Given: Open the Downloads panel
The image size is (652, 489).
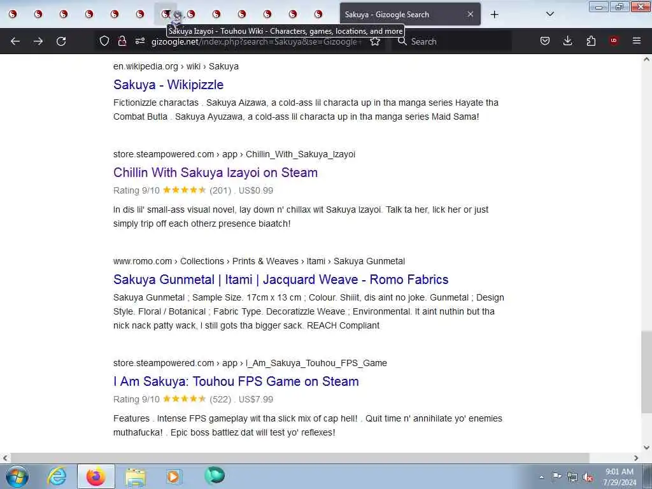Looking at the screenshot, I should click(567, 41).
